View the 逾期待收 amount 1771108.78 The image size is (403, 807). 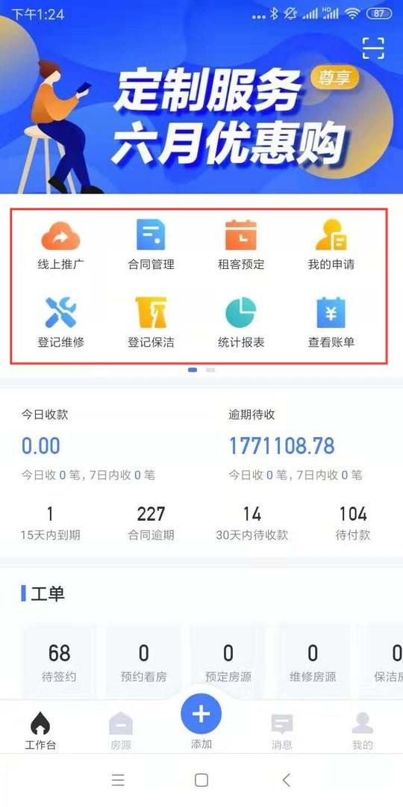281,445
